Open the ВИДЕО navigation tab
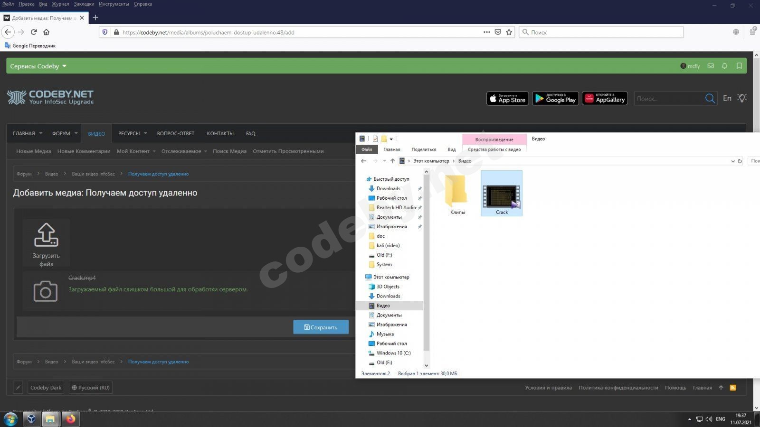 click(96, 134)
